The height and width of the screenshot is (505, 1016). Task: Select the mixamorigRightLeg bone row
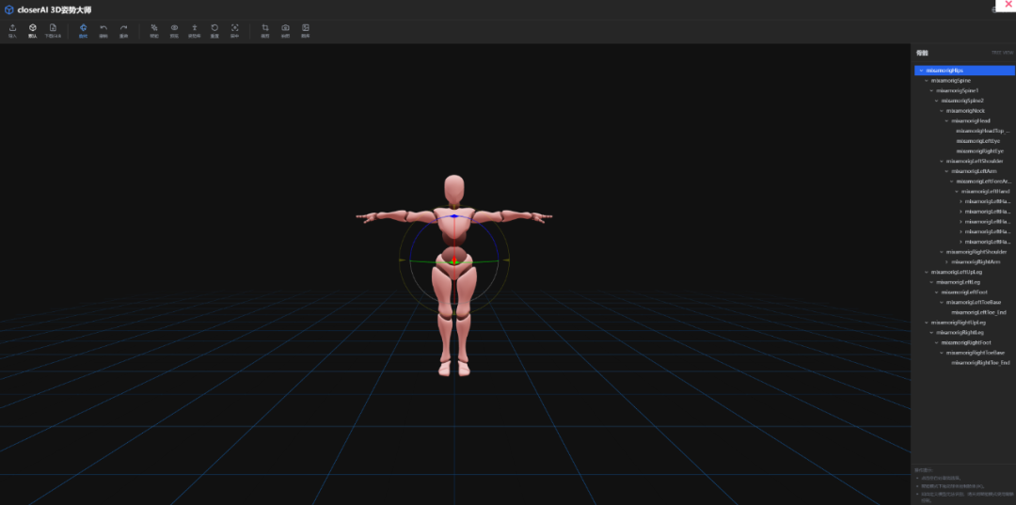[964, 332]
